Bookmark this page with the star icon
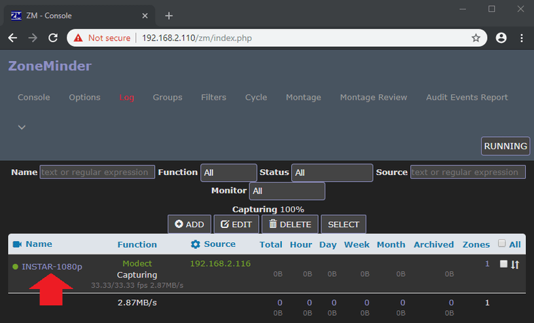 click(x=476, y=38)
